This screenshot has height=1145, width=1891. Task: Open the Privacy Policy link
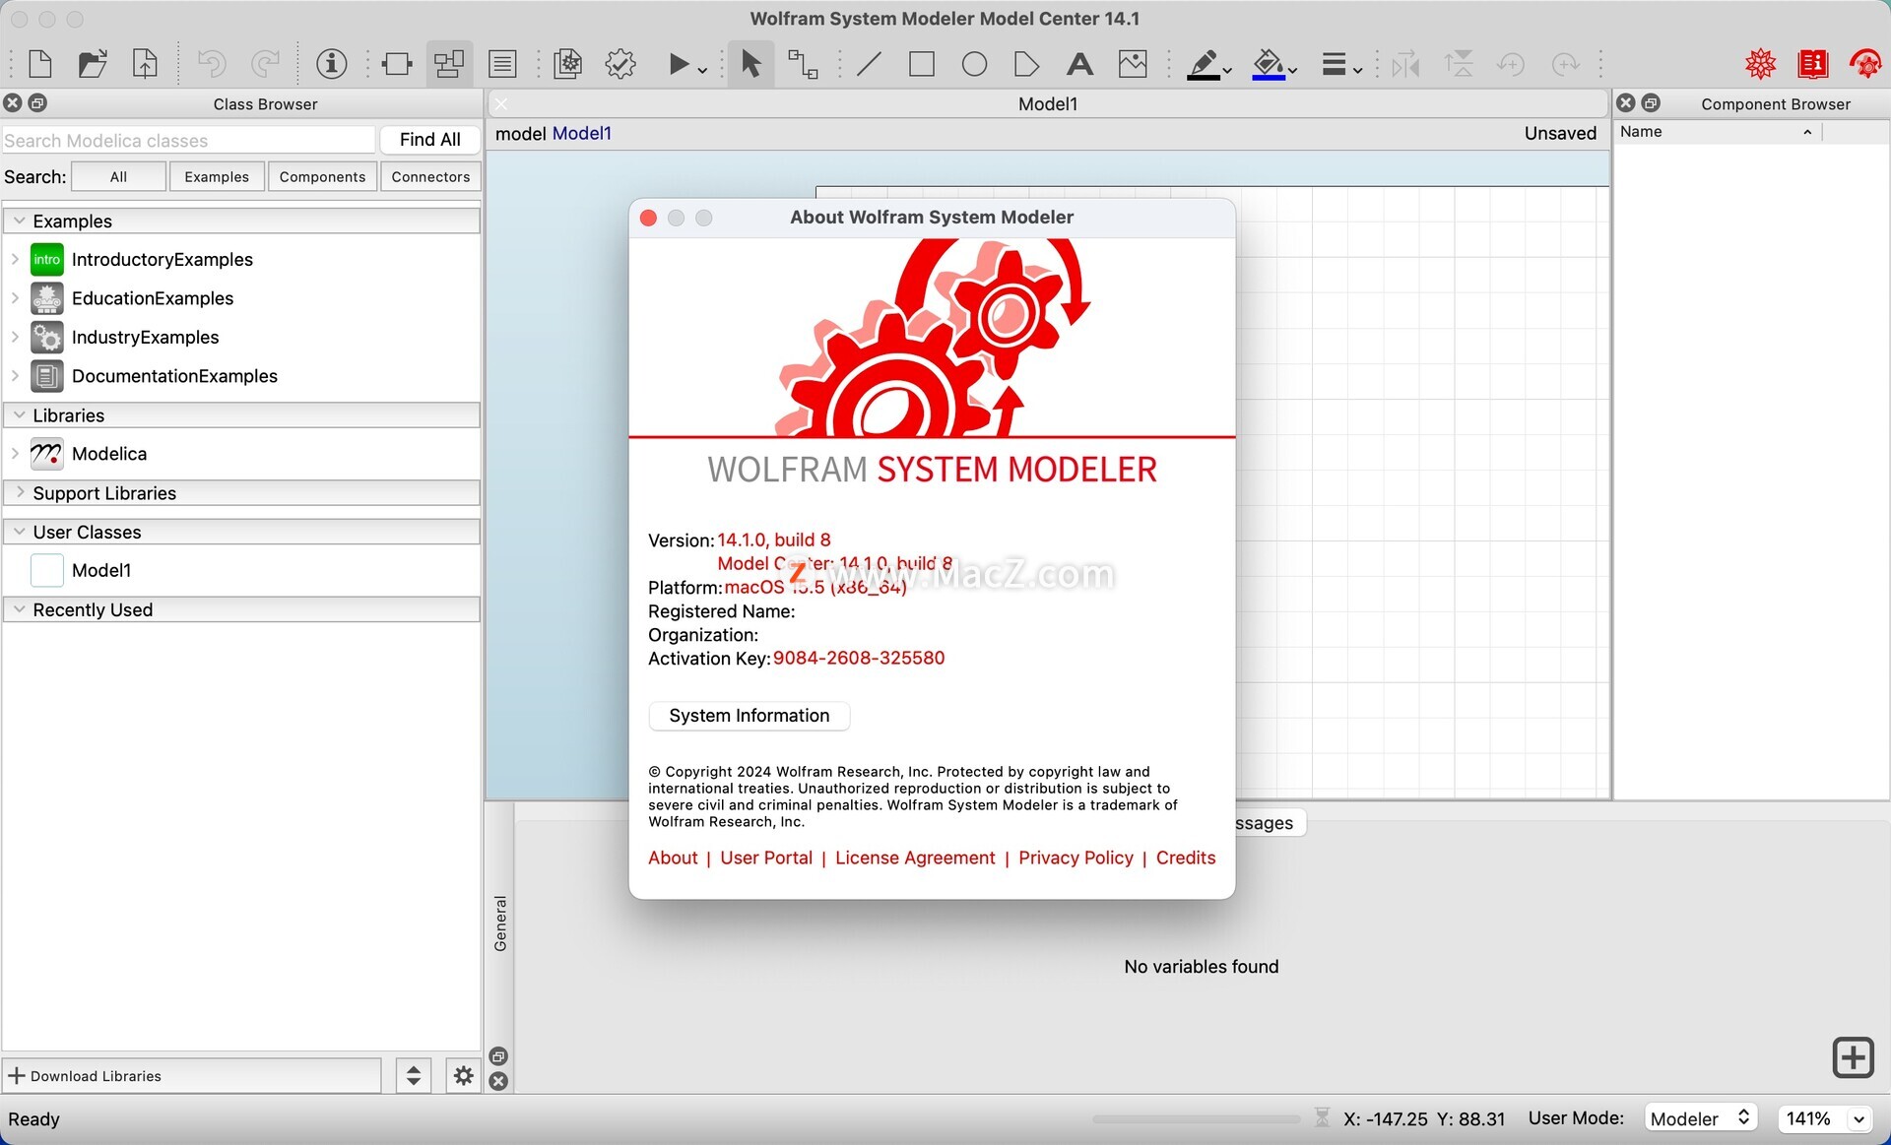coord(1076,858)
